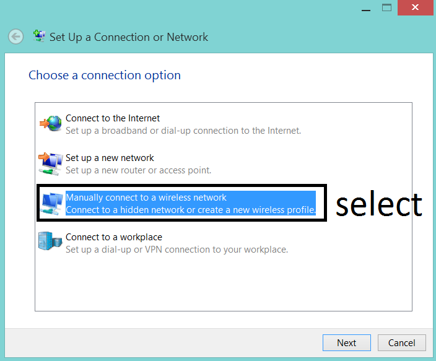
Task: Click the 'Set Up a Connection or Network' title
Action: coord(128,37)
